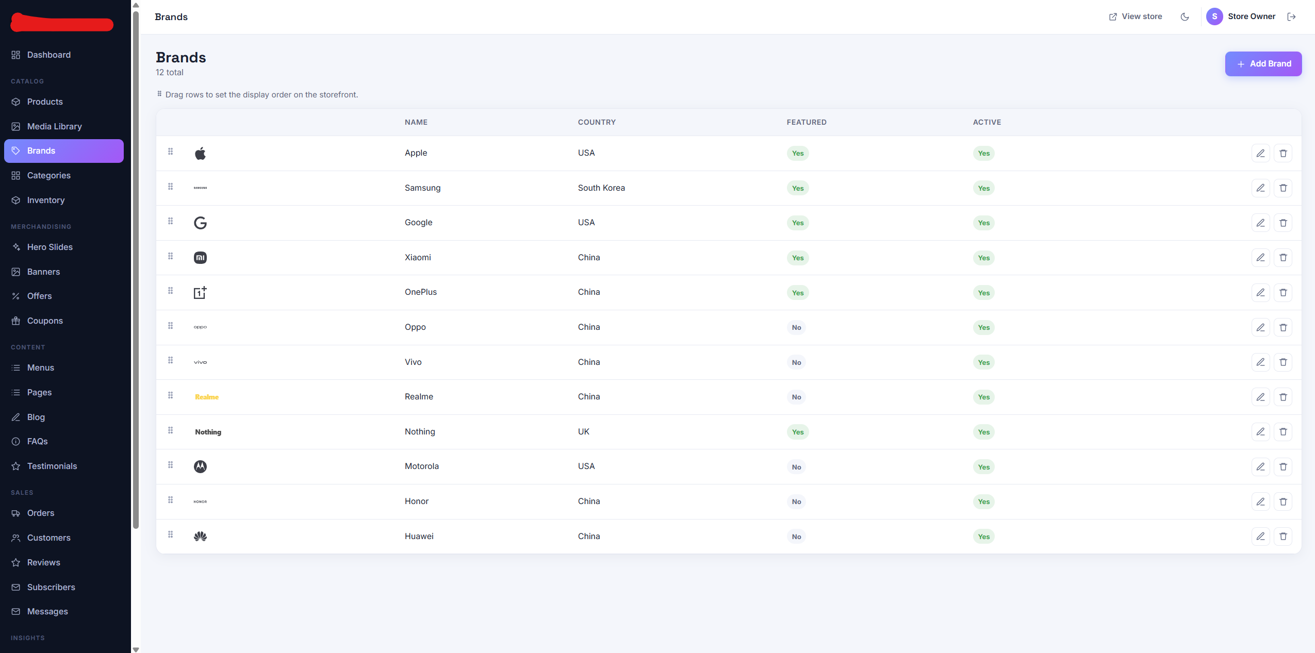Open Hero Slides page
Image resolution: width=1315 pixels, height=653 pixels.
[64, 247]
